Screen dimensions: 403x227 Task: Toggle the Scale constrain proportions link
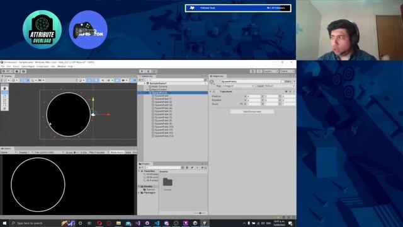coord(241,104)
